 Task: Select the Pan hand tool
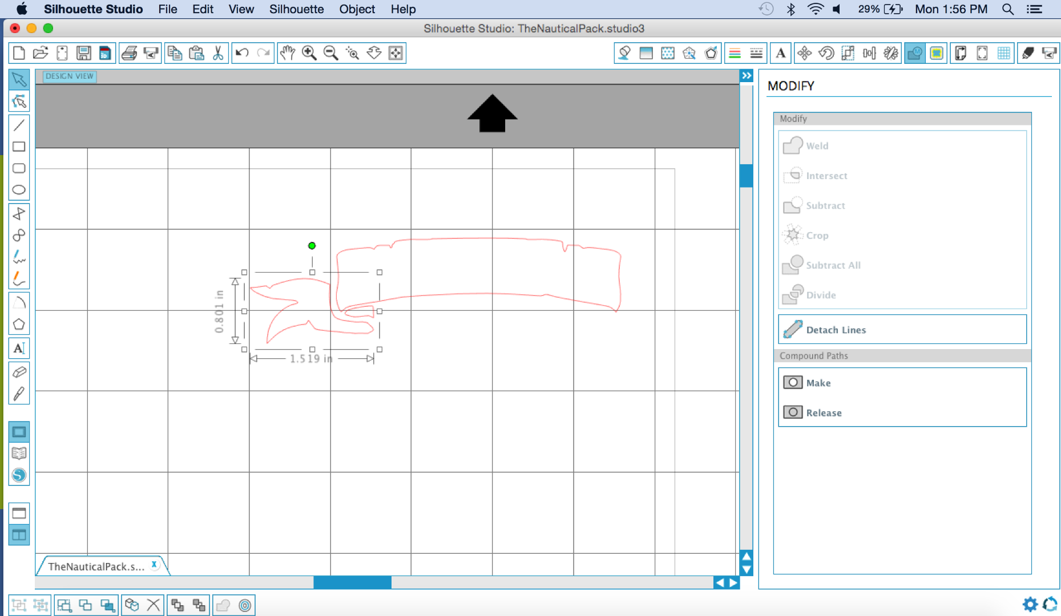(x=288, y=53)
